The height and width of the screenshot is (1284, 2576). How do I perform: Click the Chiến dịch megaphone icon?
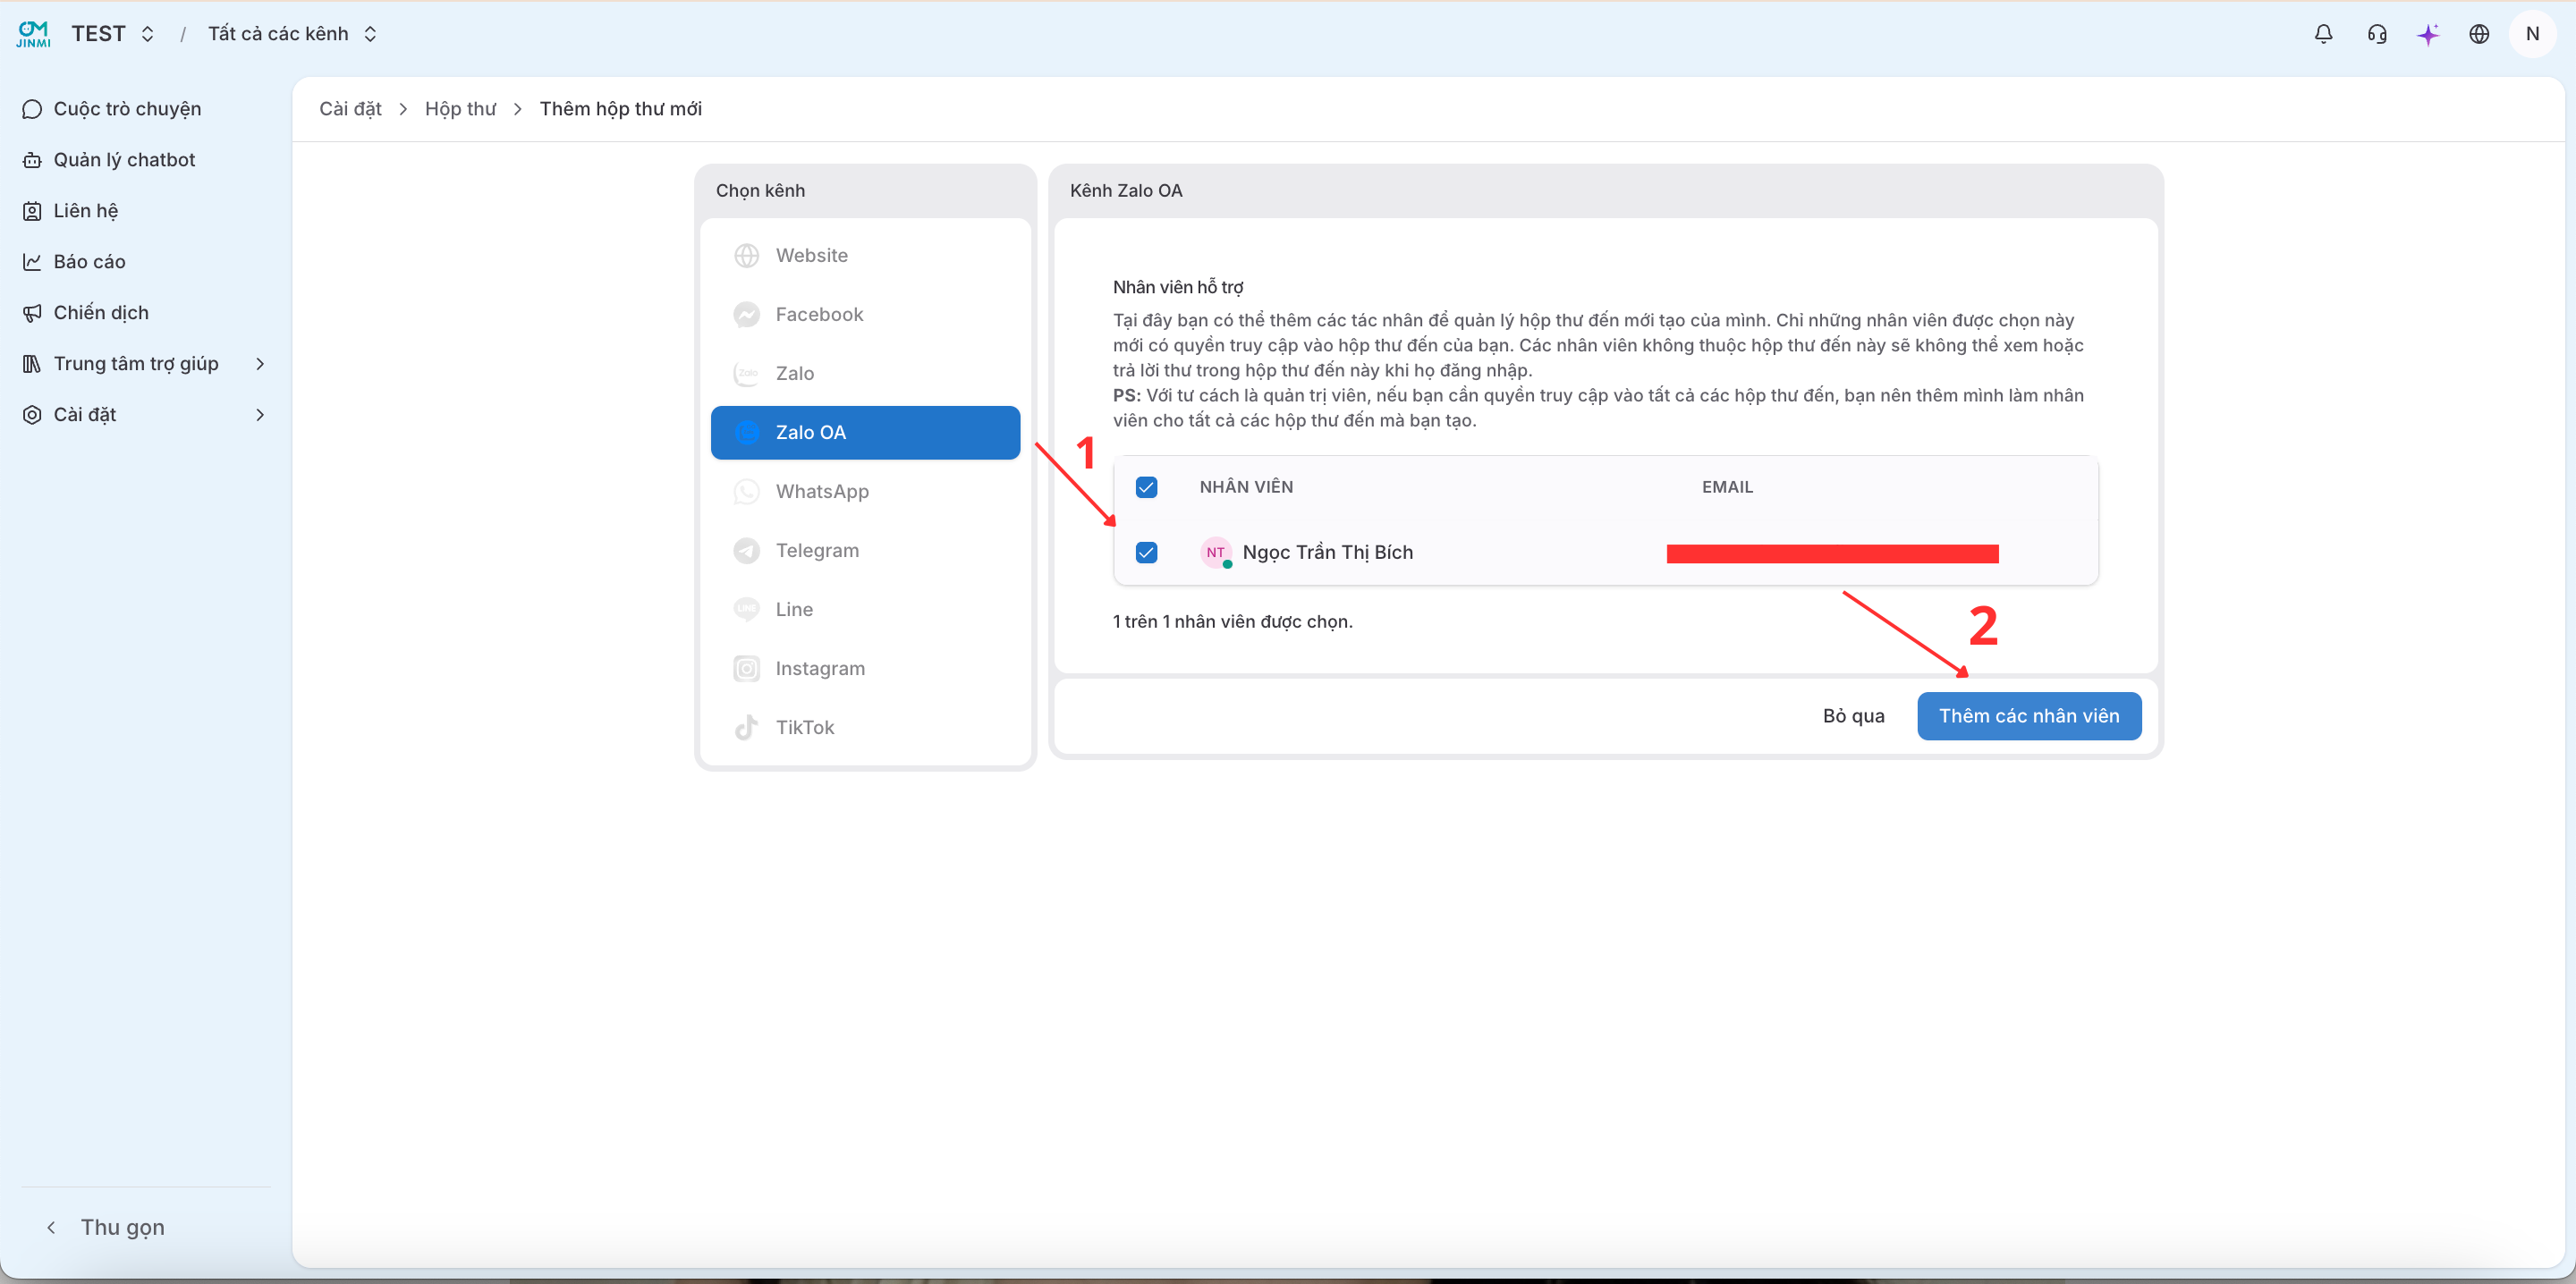[x=32, y=313]
